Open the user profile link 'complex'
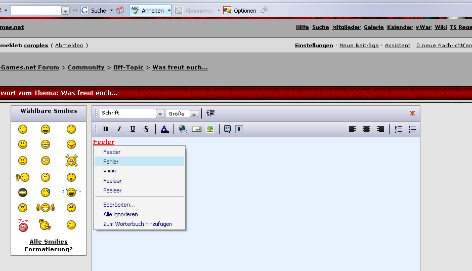472x271 pixels. point(36,45)
